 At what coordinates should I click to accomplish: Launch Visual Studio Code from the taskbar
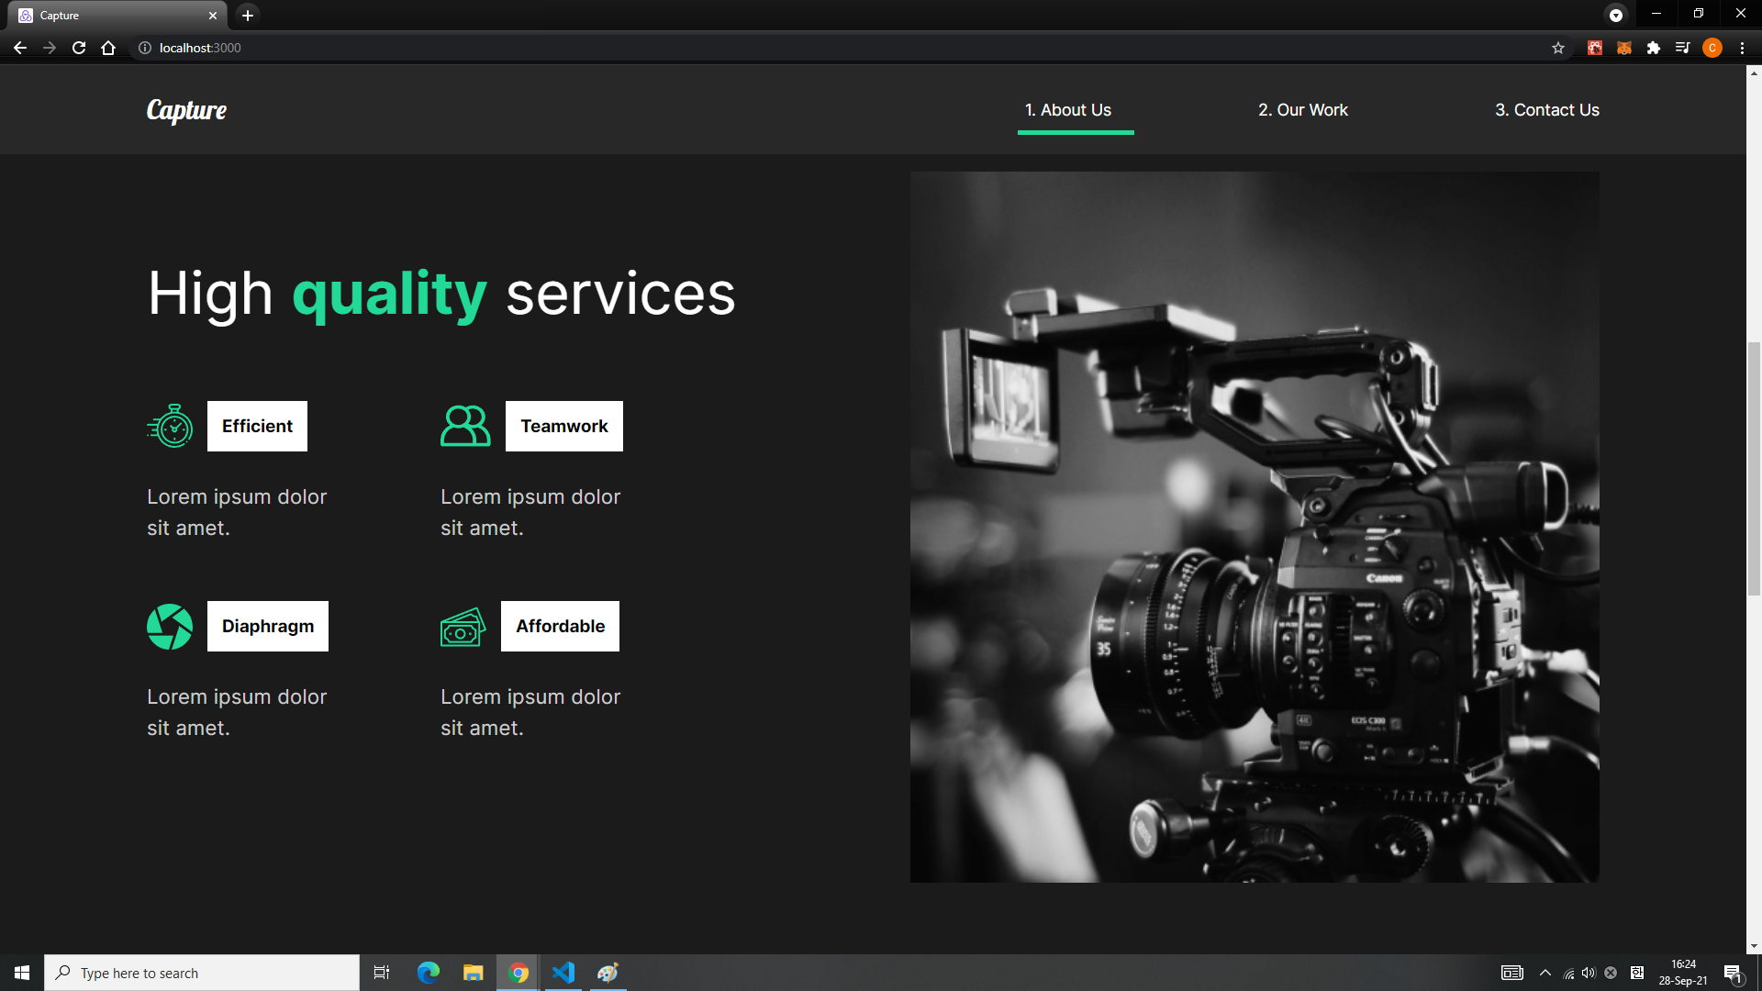(x=563, y=972)
